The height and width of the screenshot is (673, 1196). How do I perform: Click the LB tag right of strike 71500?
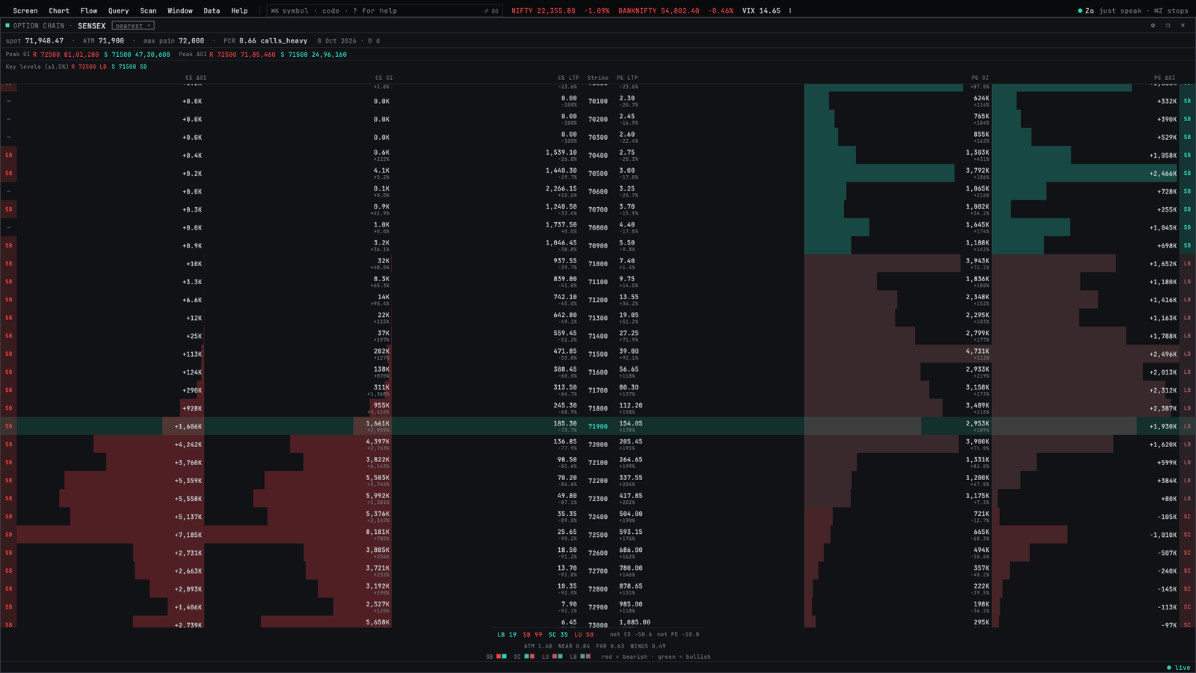[1187, 354]
